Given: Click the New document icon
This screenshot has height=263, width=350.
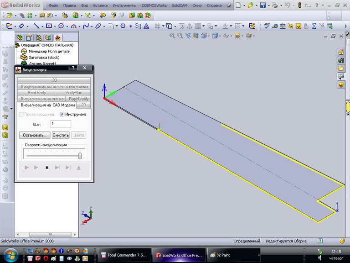Looking at the screenshot, I should coord(238,5).
